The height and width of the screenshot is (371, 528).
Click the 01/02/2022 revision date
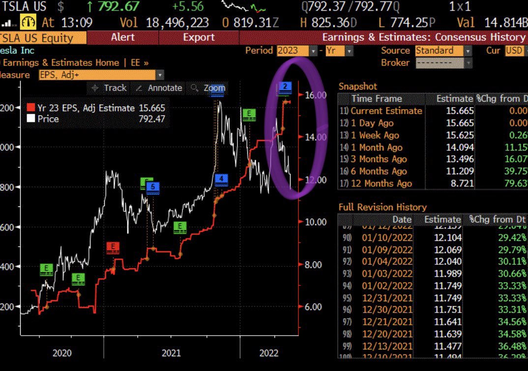coord(387,286)
